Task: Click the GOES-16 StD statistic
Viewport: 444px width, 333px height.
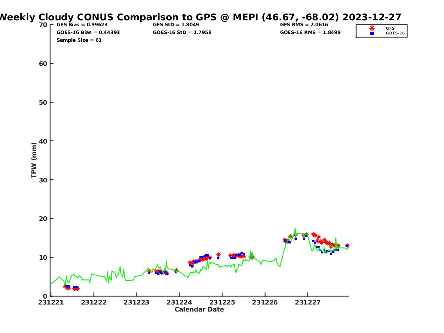Action: click(x=182, y=33)
